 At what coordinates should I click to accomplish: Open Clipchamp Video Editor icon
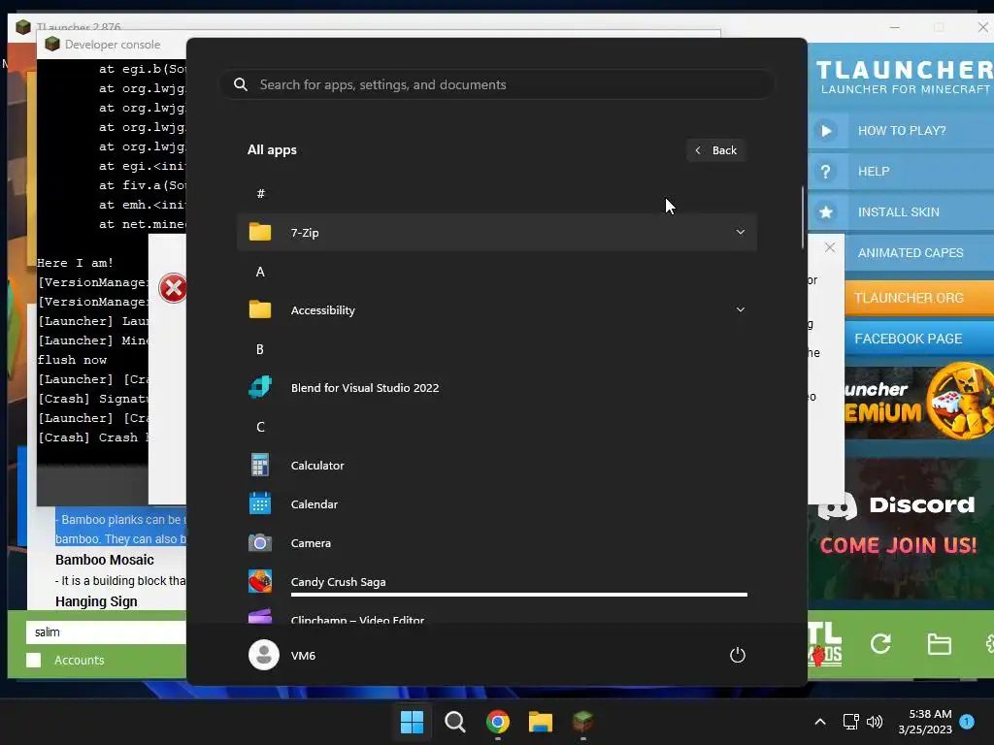260,616
